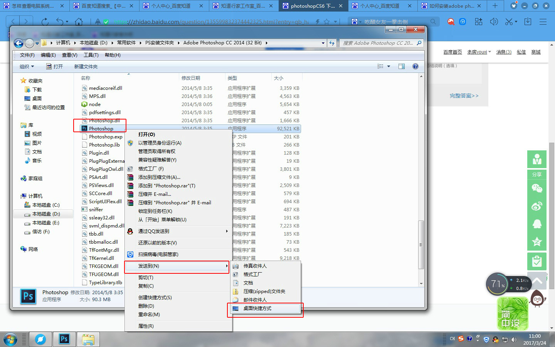Click the browser apps grid icon
The height and width of the screenshot is (347, 555).
479,22
